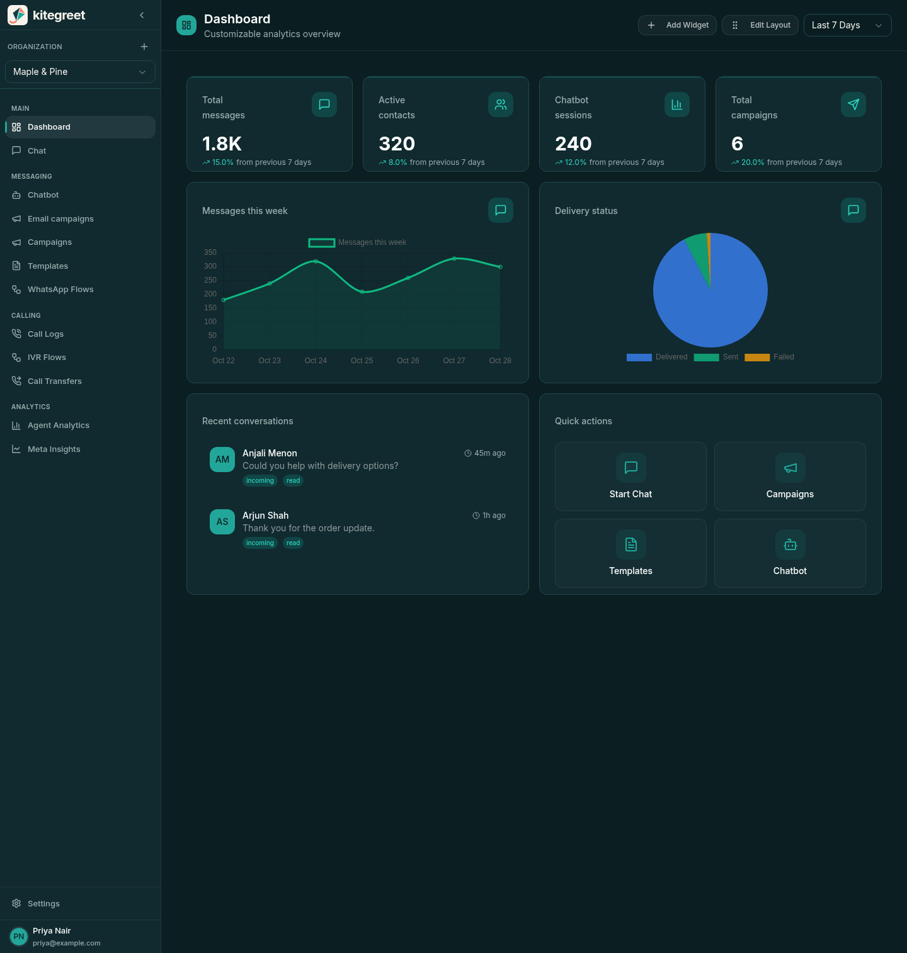Navigate to WhatsApp Flows

(x=80, y=290)
